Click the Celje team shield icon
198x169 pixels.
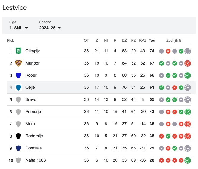point(18,88)
